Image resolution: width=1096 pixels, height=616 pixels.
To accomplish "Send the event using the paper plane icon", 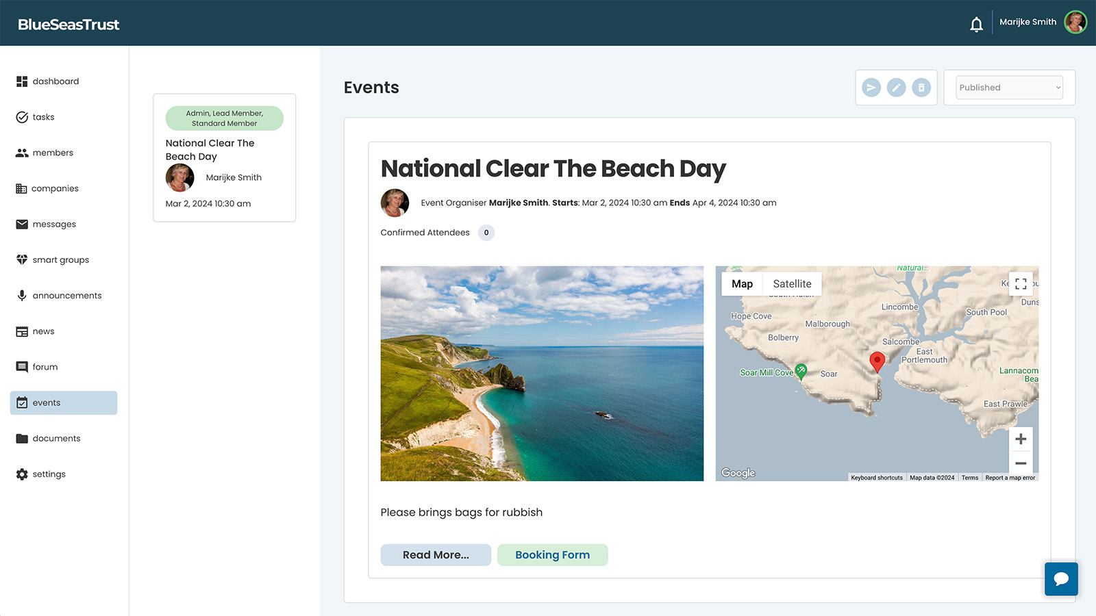I will pyautogui.click(x=871, y=87).
